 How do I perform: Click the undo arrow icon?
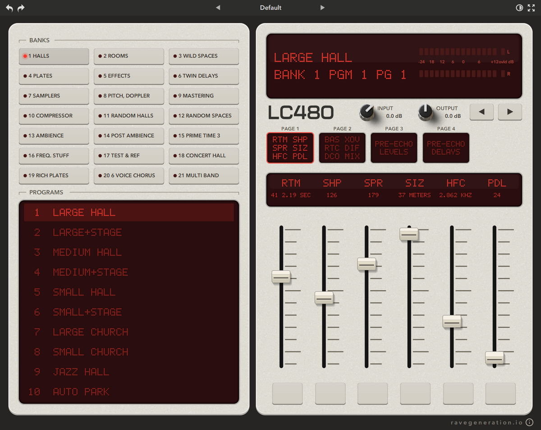(x=9, y=8)
